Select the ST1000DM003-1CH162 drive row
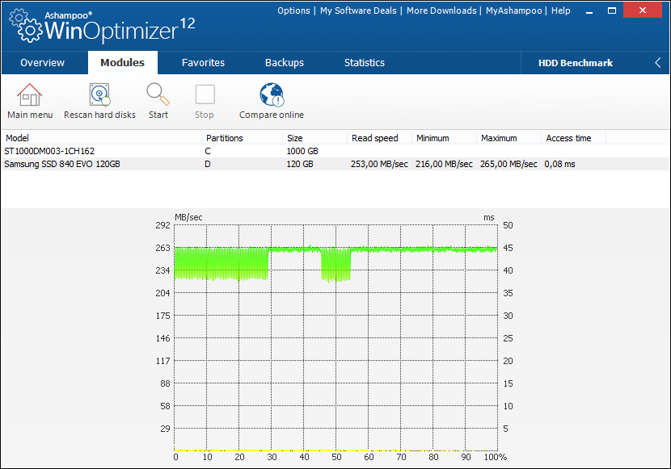This screenshot has height=469, width=671. coord(335,151)
